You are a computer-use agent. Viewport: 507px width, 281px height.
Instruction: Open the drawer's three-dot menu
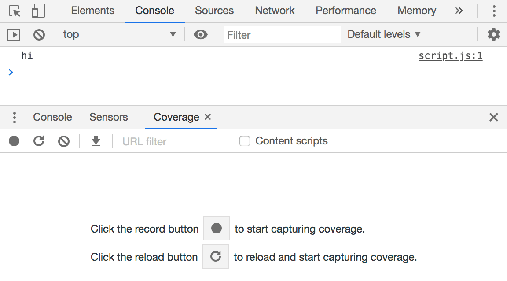(x=14, y=117)
